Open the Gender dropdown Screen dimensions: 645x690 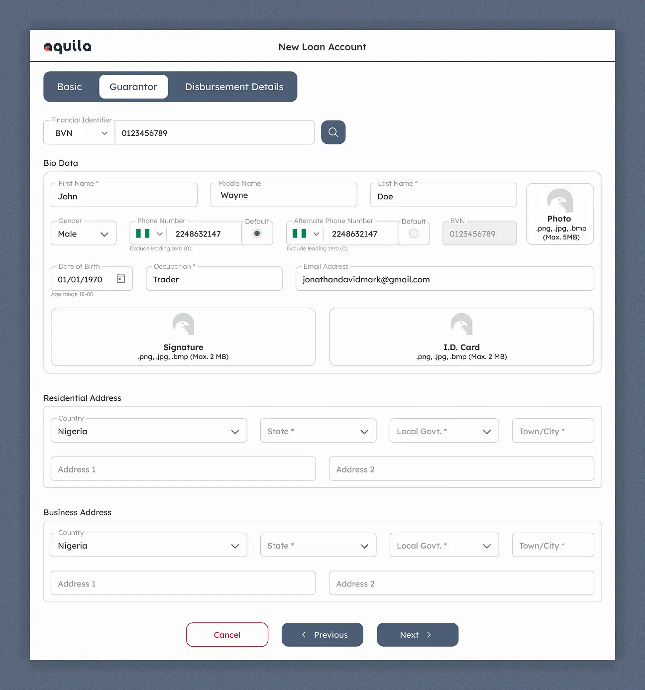pos(84,233)
